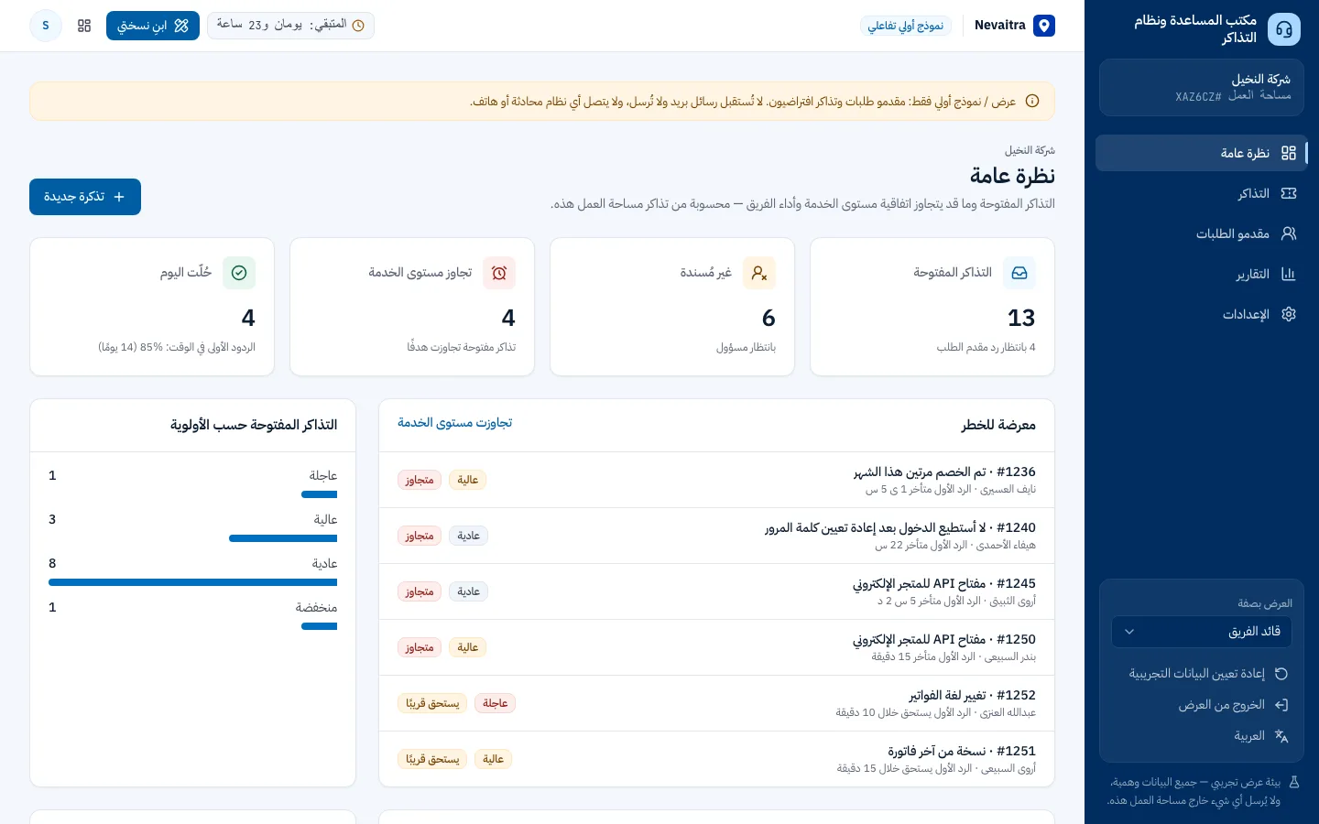Expand the قائد الفريق role dropdown
The width and height of the screenshot is (1319, 824).
pyautogui.click(x=1202, y=632)
